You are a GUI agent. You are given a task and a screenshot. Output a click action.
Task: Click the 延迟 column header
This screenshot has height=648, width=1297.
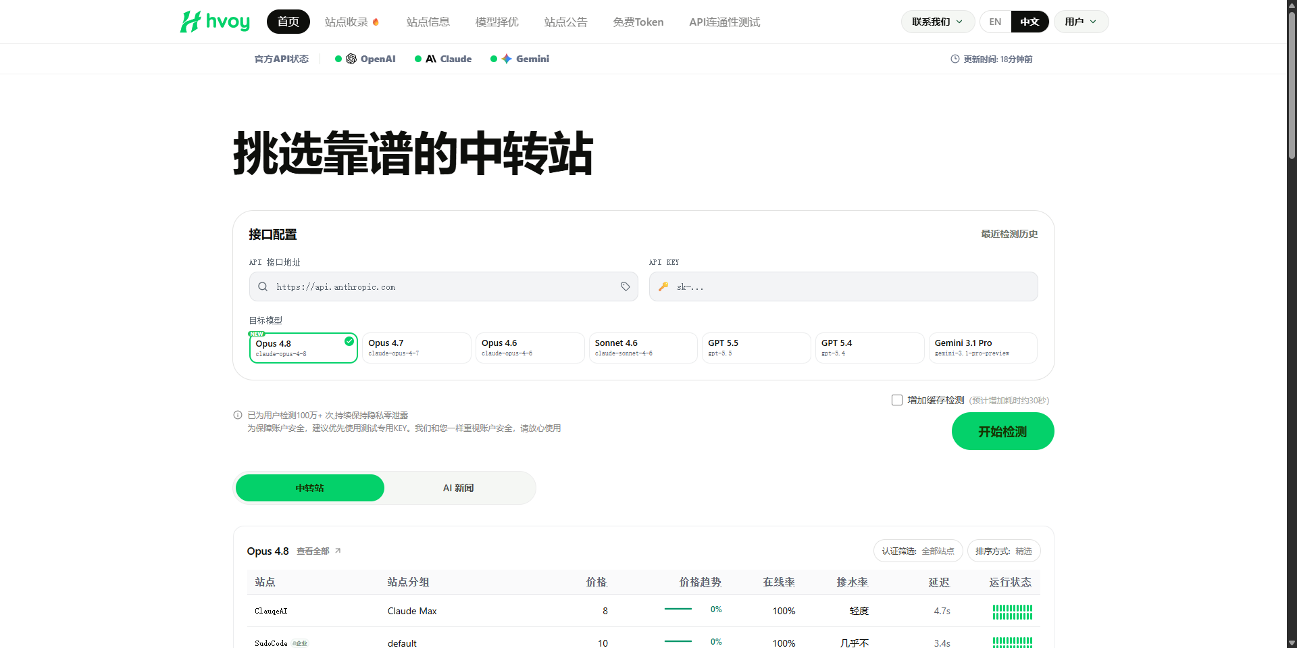coord(939,582)
